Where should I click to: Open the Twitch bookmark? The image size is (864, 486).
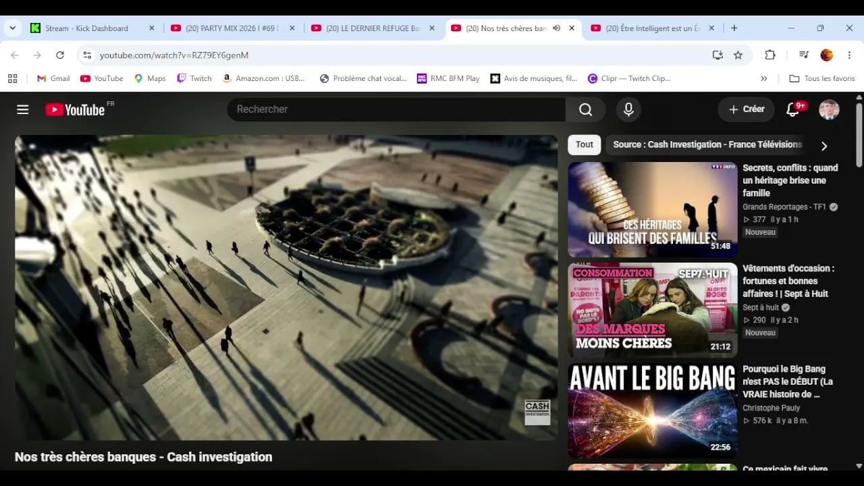tap(194, 78)
